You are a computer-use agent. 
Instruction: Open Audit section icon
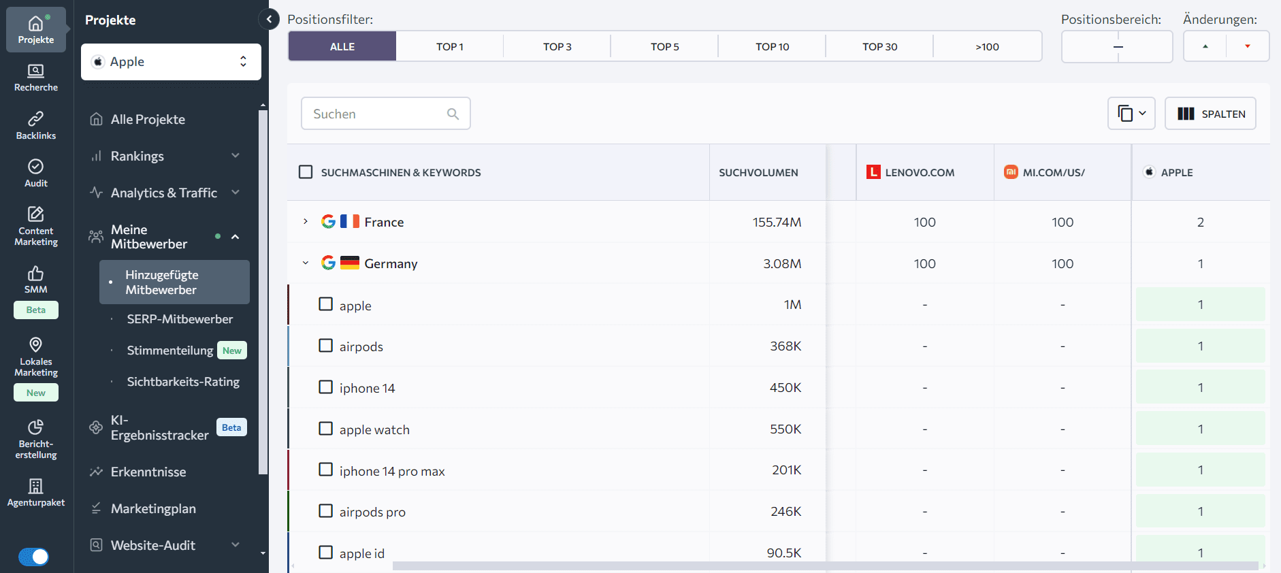pyautogui.click(x=36, y=167)
